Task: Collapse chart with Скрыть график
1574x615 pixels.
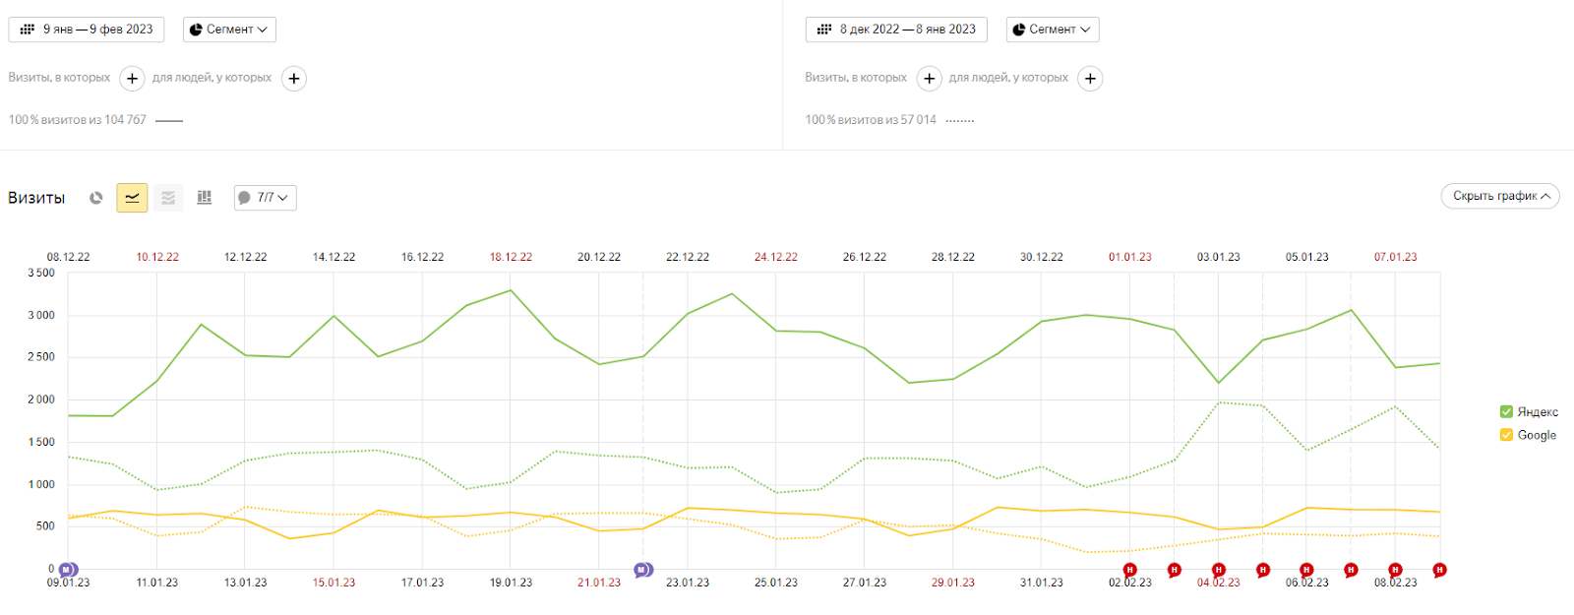Action: 1499,196
